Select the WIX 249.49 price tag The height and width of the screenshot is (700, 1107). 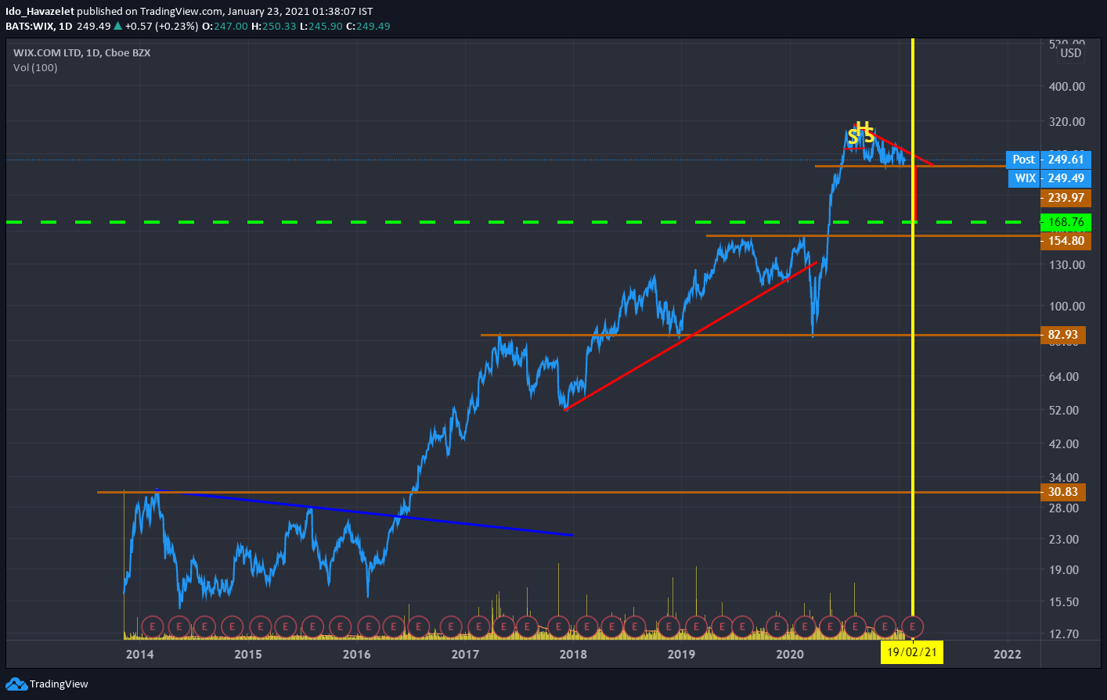[x=1050, y=178]
